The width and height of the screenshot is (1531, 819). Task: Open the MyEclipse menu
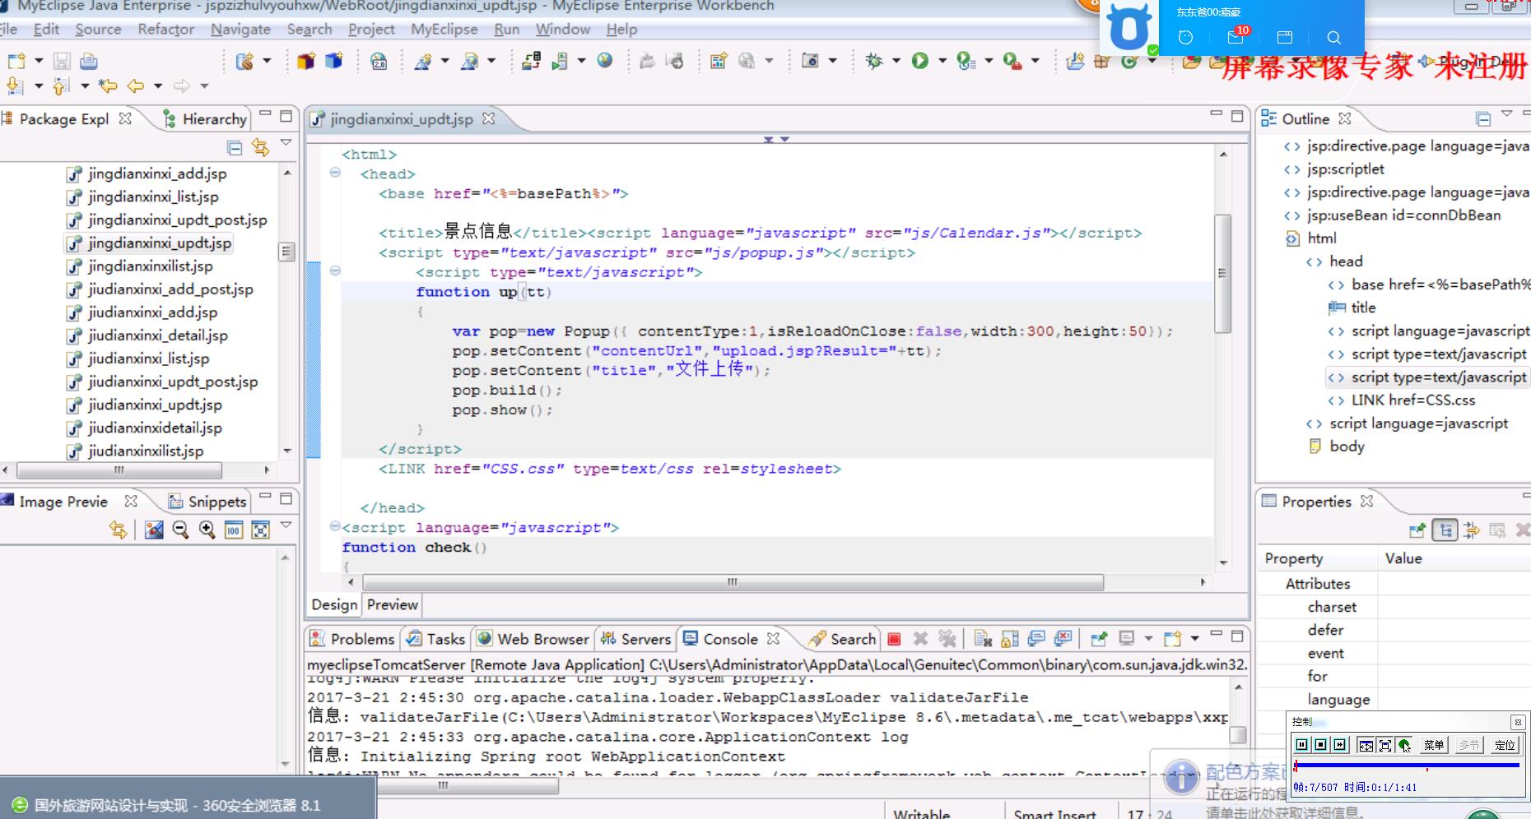point(444,29)
